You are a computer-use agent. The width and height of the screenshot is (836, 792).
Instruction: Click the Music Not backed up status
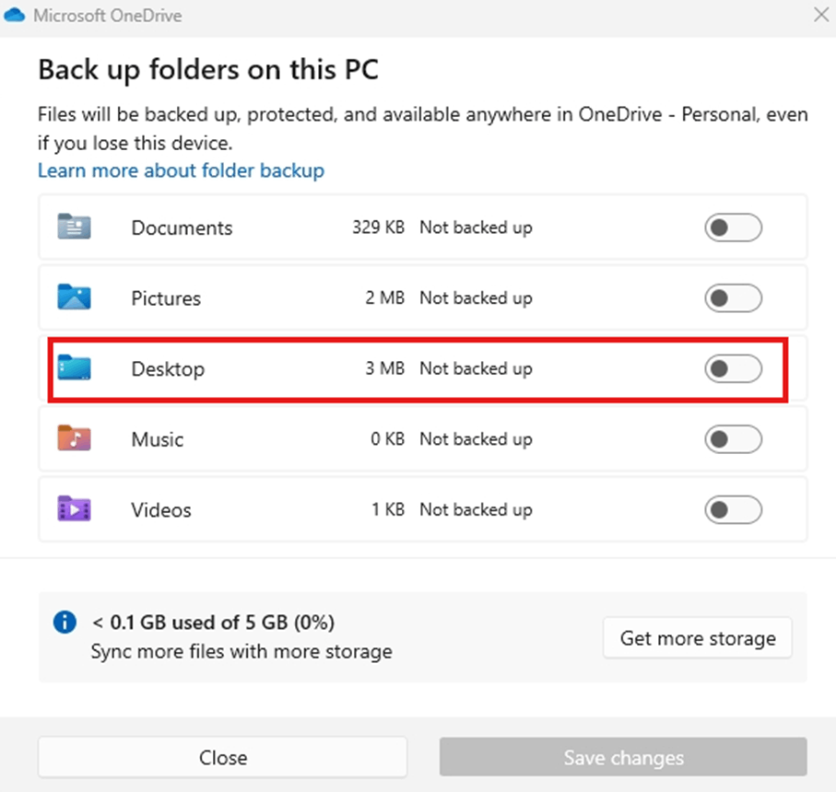coord(476,439)
